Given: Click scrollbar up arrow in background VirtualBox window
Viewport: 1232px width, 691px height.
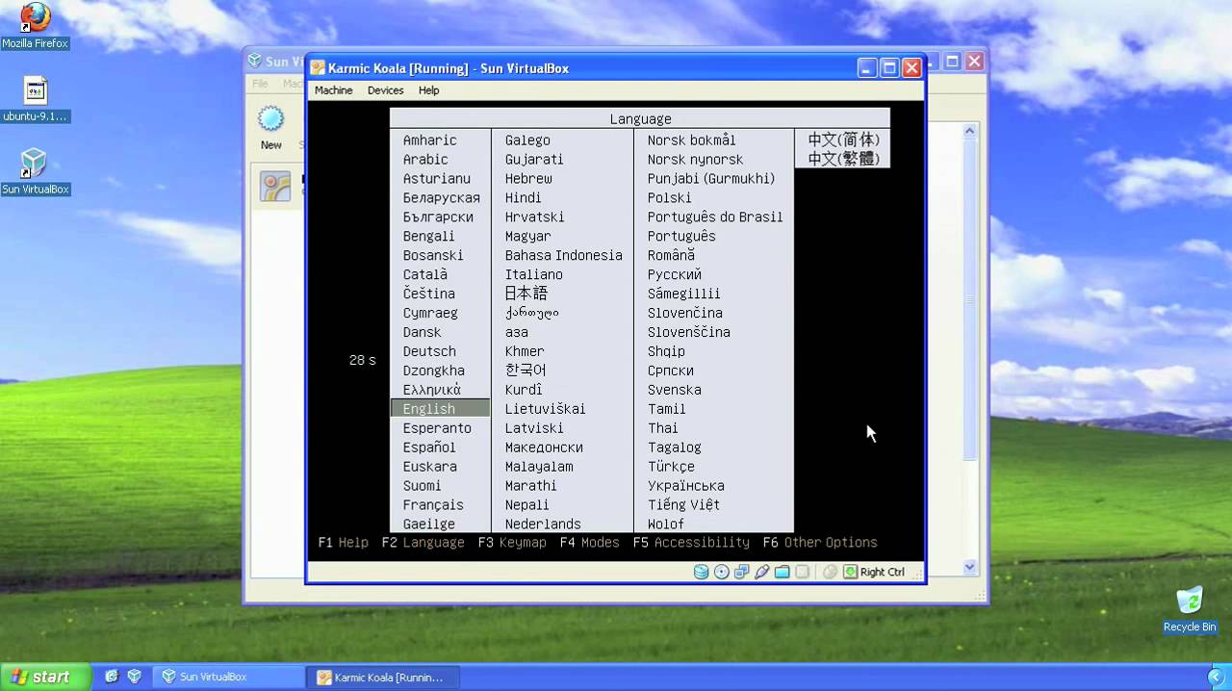Looking at the screenshot, I should click(970, 132).
